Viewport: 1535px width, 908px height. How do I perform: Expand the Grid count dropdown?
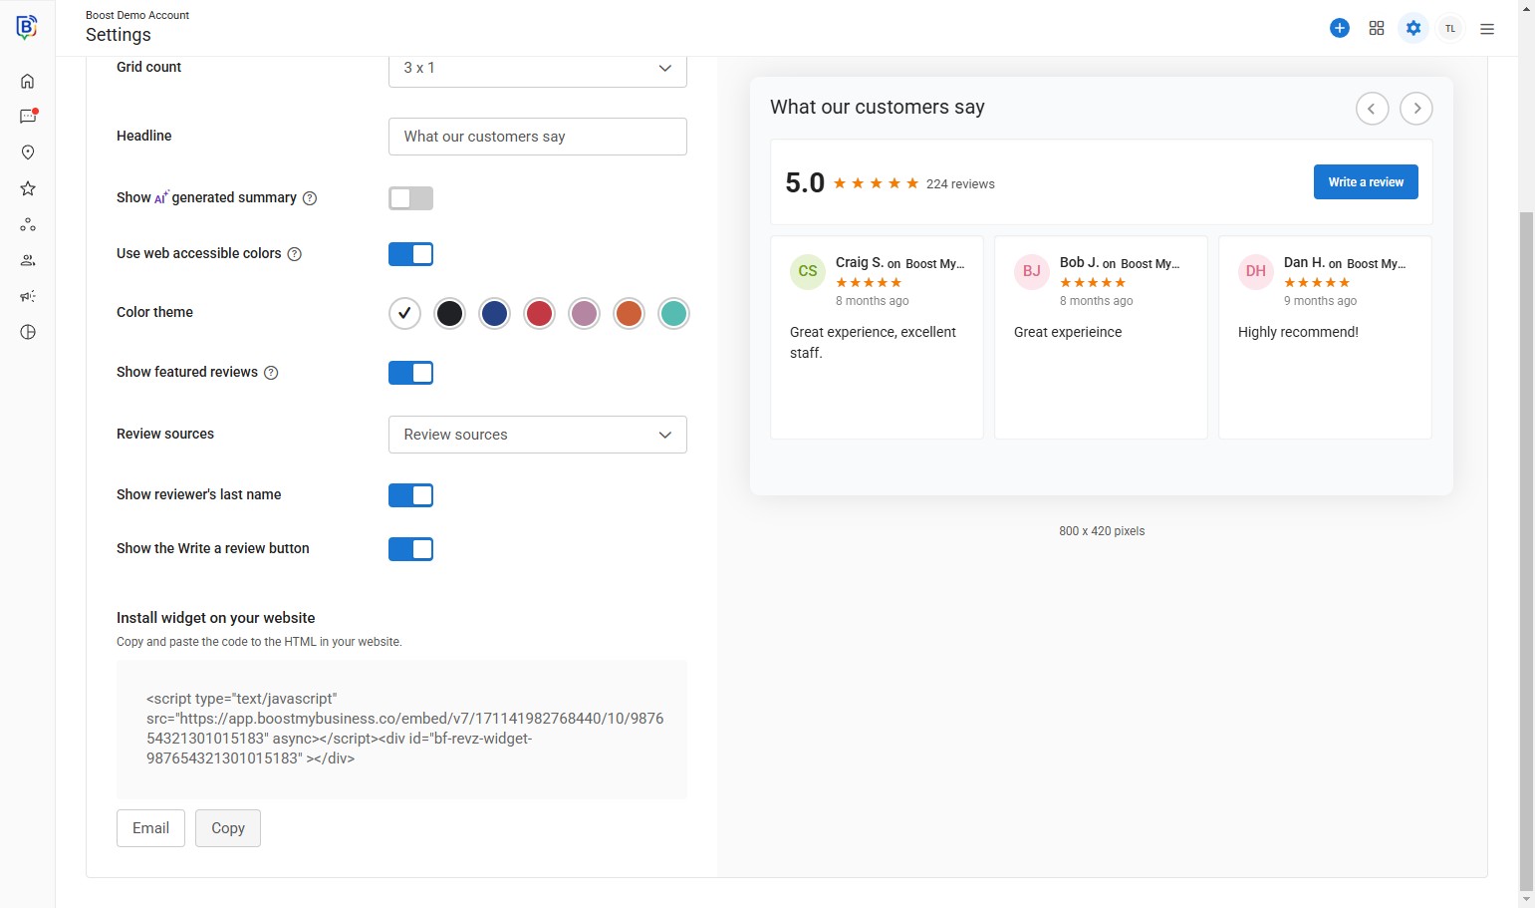point(537,68)
